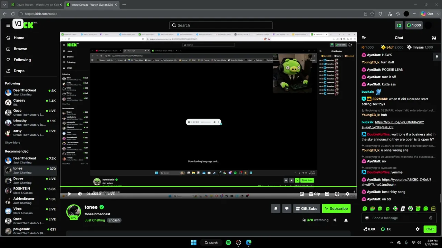Go to trimathy's channel in sidebar
This screenshot has width=442, height=248.
(30, 123)
